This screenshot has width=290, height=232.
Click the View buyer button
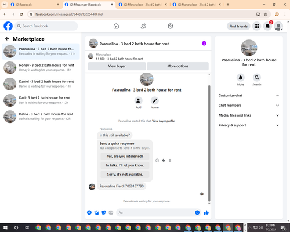[117, 66]
